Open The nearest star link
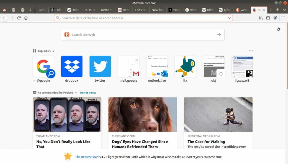Screen dimensions: 288x164 coord(86,157)
